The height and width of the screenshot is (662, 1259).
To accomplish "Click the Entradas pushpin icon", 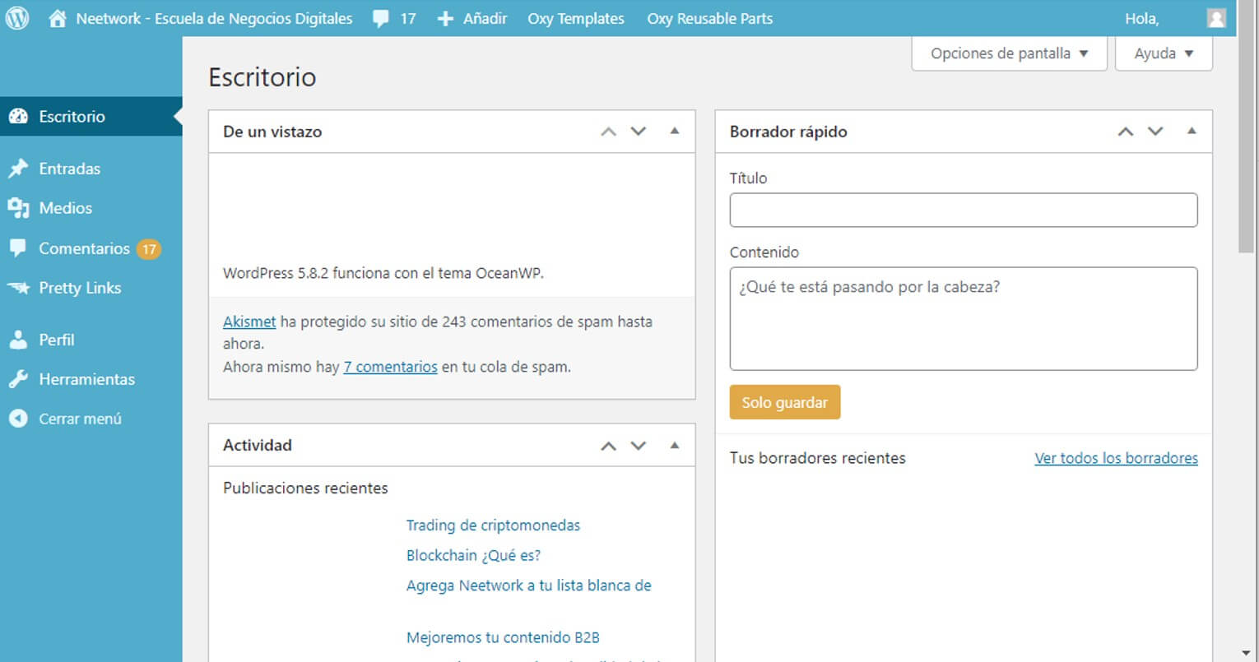I will 20,168.
